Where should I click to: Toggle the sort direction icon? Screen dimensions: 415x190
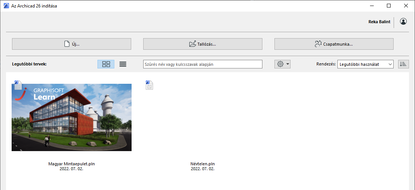pos(403,64)
